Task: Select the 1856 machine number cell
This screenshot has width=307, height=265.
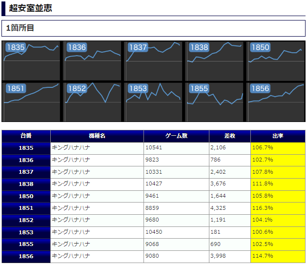Action: click(x=26, y=256)
